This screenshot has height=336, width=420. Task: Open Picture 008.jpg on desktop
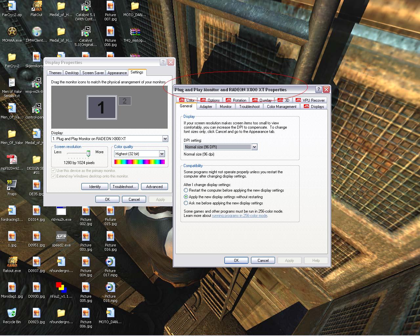110,37
